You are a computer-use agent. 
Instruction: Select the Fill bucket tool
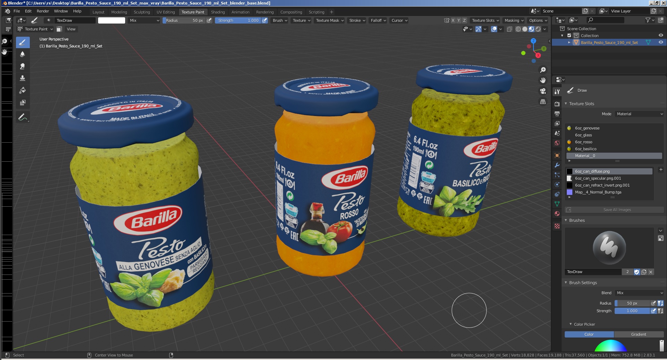(23, 90)
